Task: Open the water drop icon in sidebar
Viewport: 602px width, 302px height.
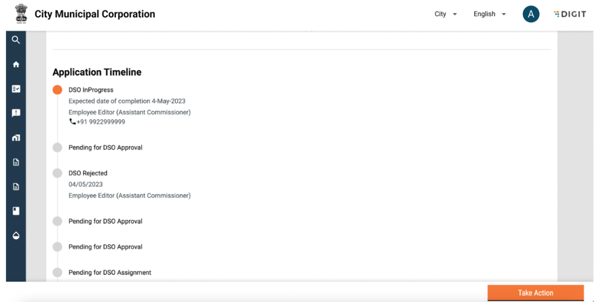Action: [16, 235]
